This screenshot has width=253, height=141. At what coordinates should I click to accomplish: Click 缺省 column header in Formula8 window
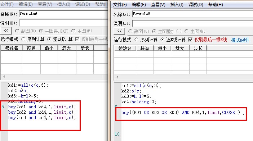(x=145, y=48)
